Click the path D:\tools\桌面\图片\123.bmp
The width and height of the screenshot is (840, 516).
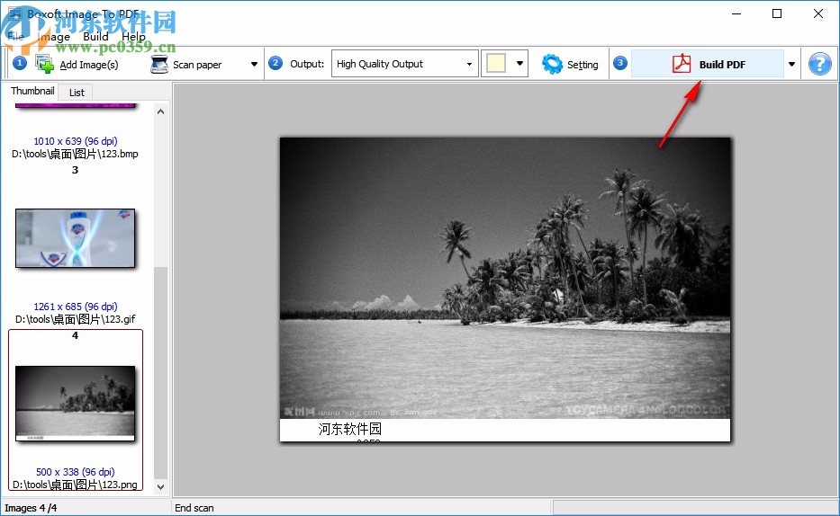tap(75, 154)
